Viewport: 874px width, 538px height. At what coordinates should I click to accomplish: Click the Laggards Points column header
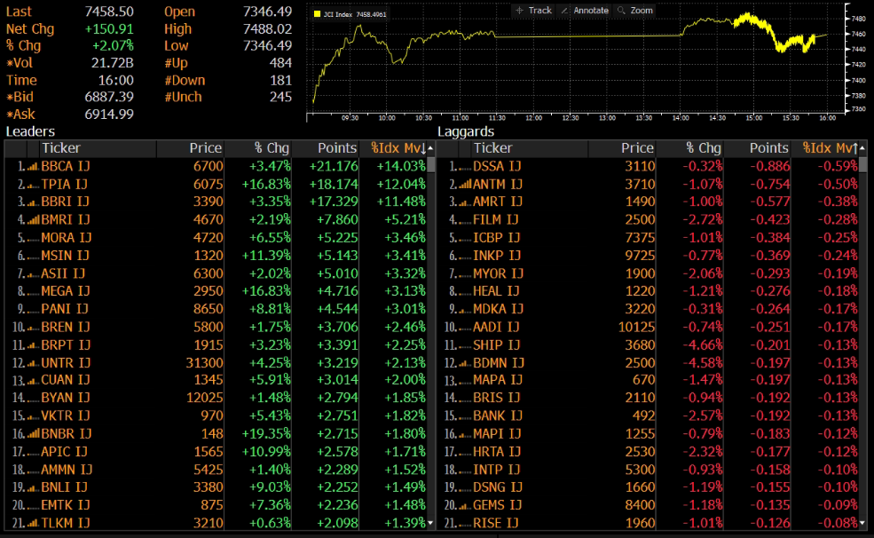(x=768, y=148)
